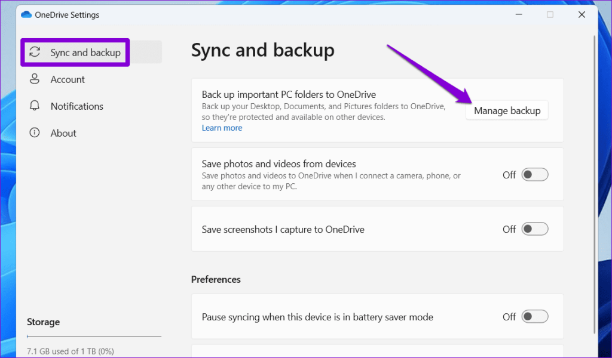
Task: Open the Learn more link
Action: (222, 128)
